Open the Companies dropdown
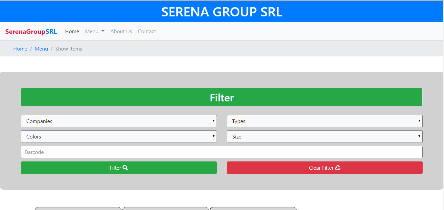The image size is (444, 210). (119, 121)
